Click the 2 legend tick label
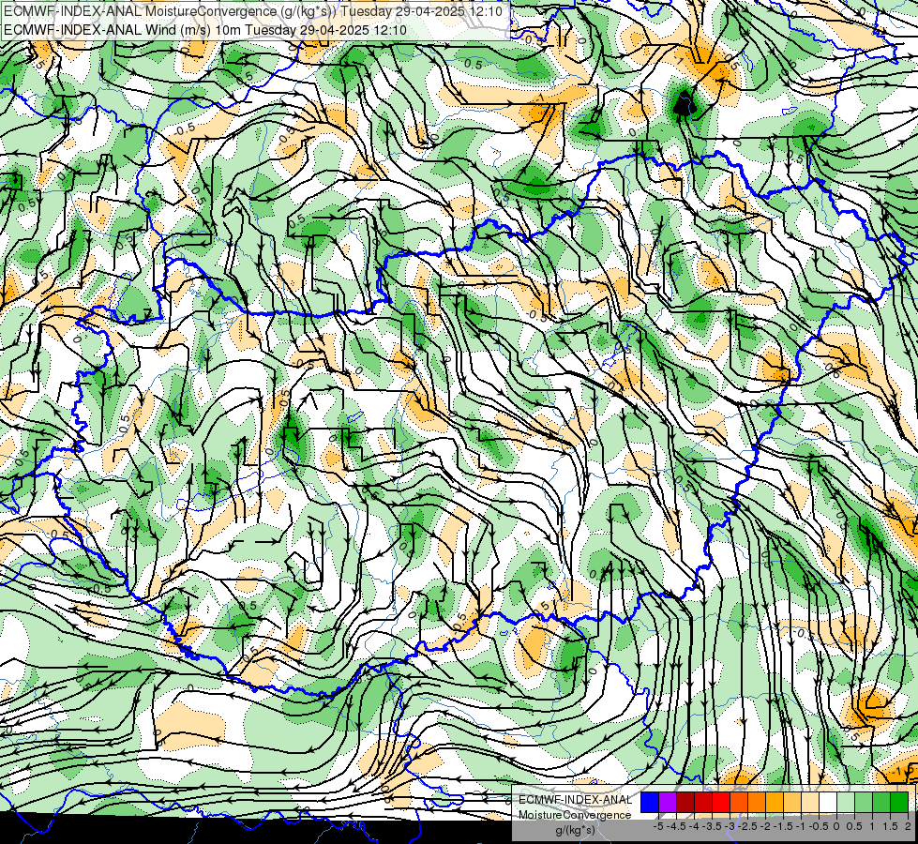The image size is (918, 844). [908, 826]
